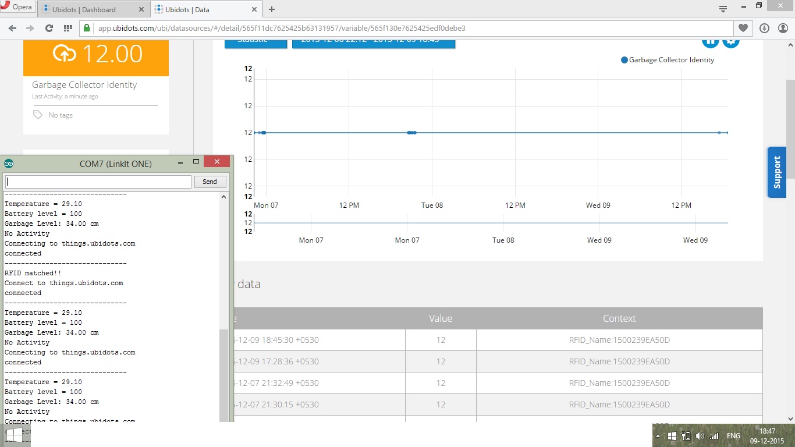Click the serial monitor text input field
The height and width of the screenshot is (447, 795).
[x=98, y=182]
